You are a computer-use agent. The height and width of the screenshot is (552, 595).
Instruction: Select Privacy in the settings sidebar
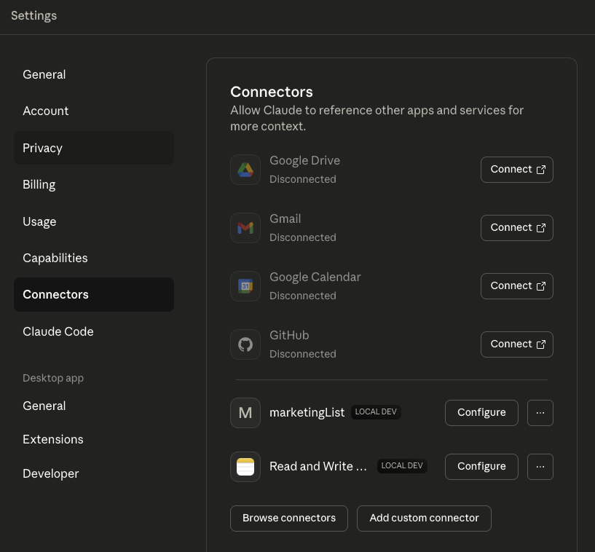tap(42, 148)
